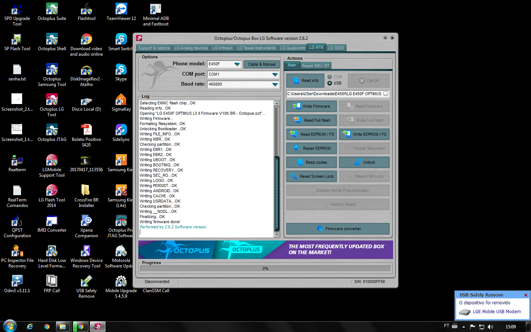The height and width of the screenshot is (332, 531).
Task: Launch Octoplus Shell from desktop
Action: 52,42
